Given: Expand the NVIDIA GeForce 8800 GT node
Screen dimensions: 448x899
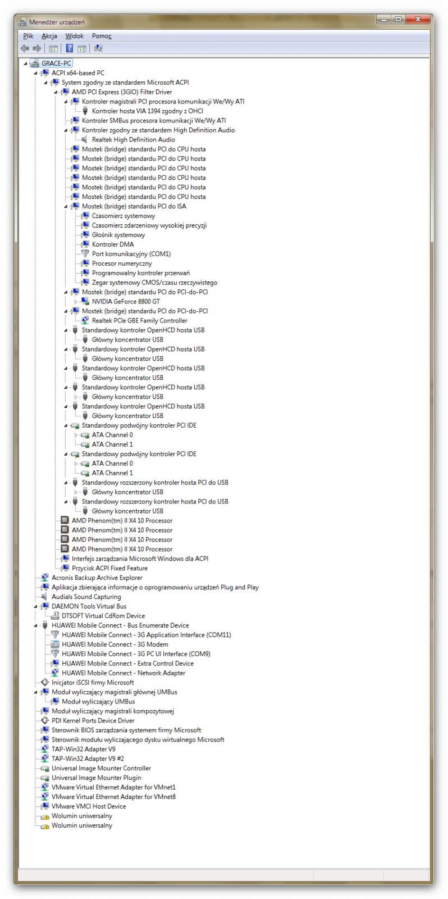Looking at the screenshot, I should (x=76, y=302).
